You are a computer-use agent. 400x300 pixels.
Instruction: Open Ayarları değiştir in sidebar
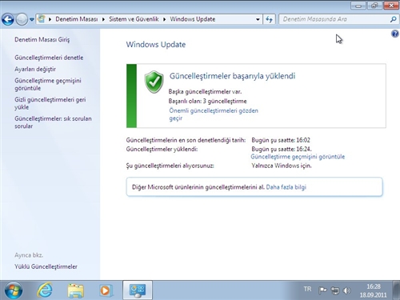click(35, 69)
